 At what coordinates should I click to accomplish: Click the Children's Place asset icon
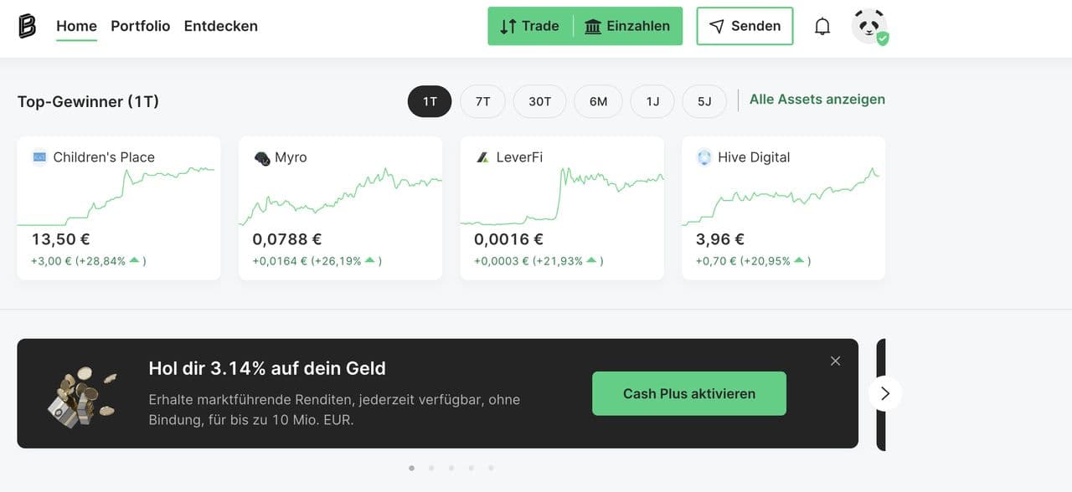[x=39, y=157]
